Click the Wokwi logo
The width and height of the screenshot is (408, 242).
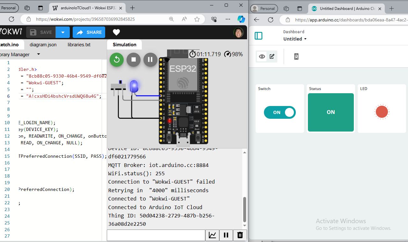(11, 32)
